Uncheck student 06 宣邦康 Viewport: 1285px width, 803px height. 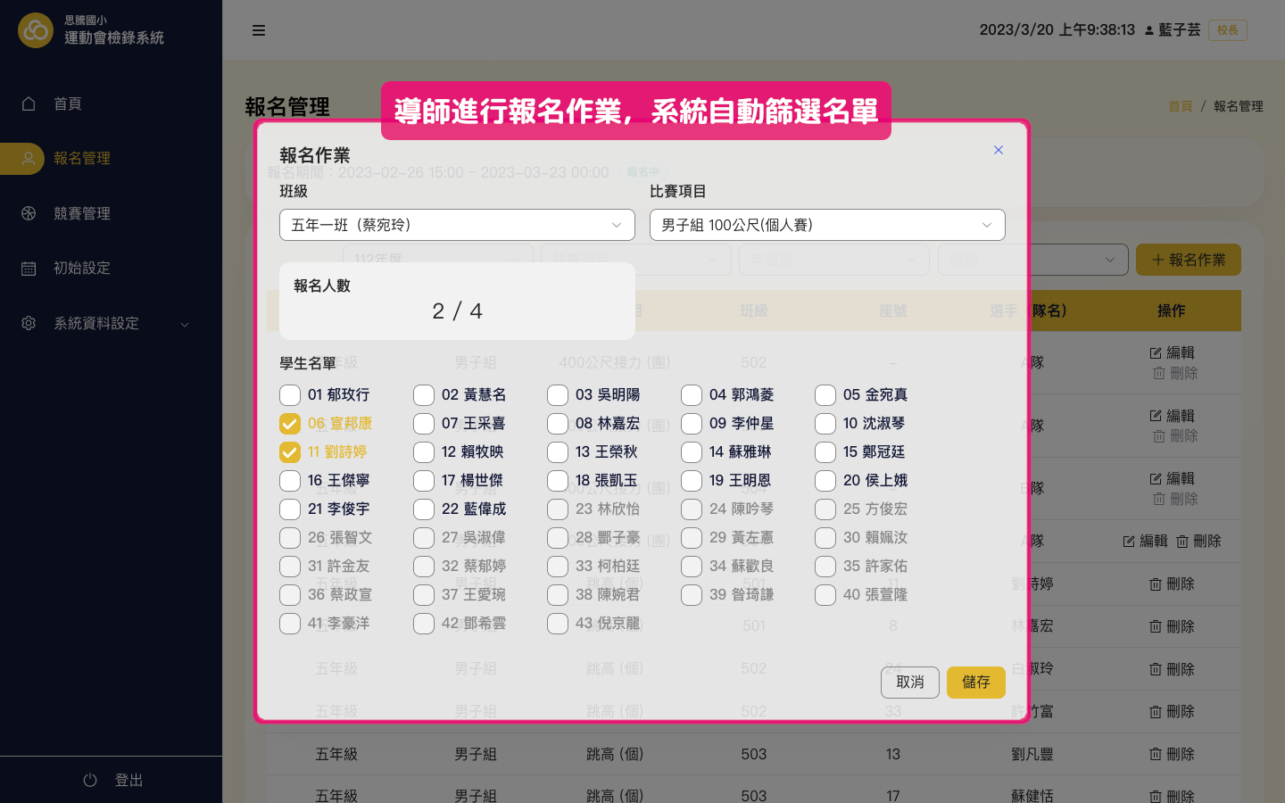point(290,423)
